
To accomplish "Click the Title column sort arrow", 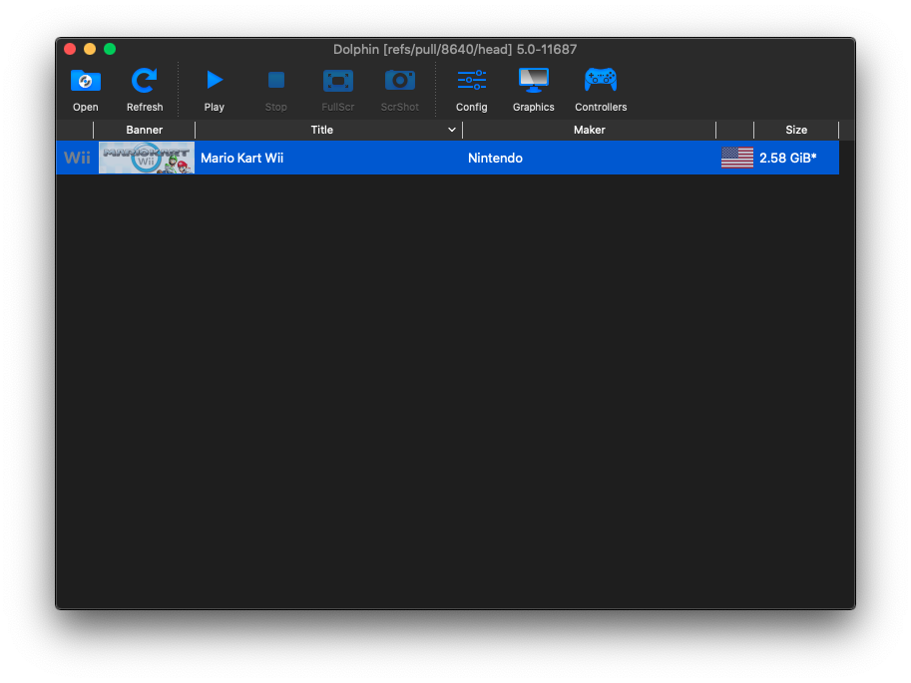I will point(451,130).
